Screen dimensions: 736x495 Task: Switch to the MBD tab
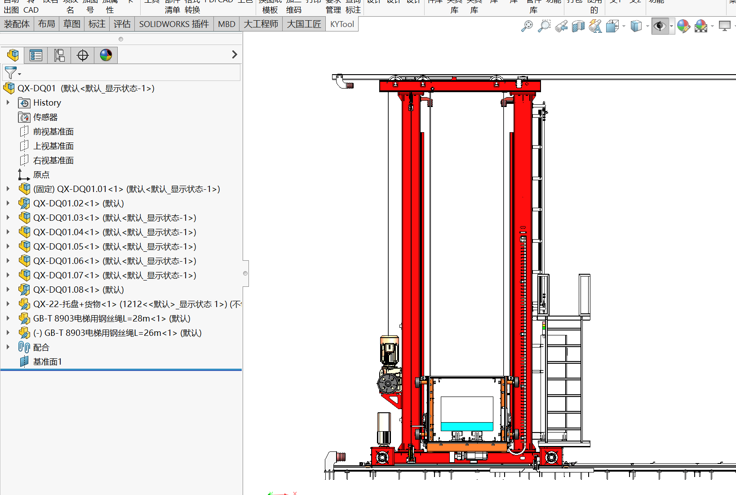(226, 24)
